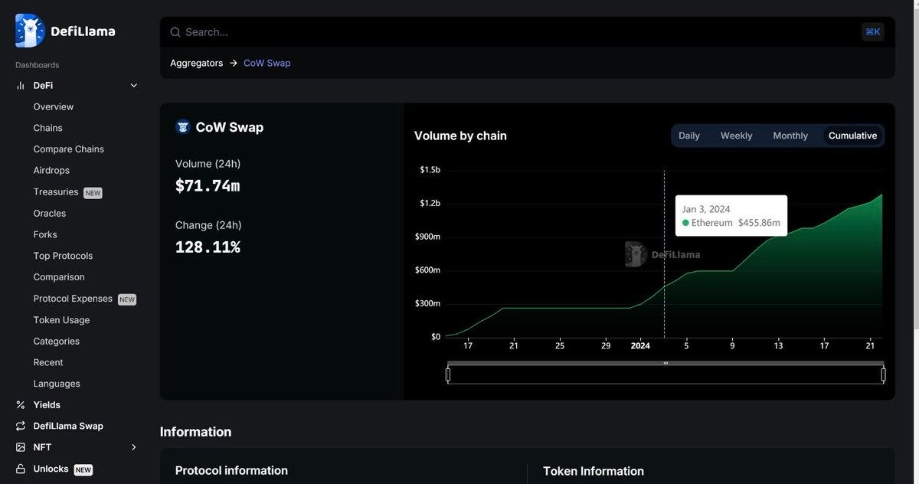919x484 pixels.
Task: Open Top Protocols
Action: [x=63, y=256]
